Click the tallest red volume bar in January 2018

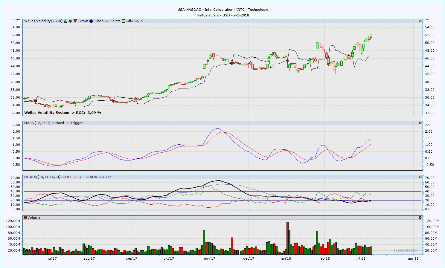[287, 238]
